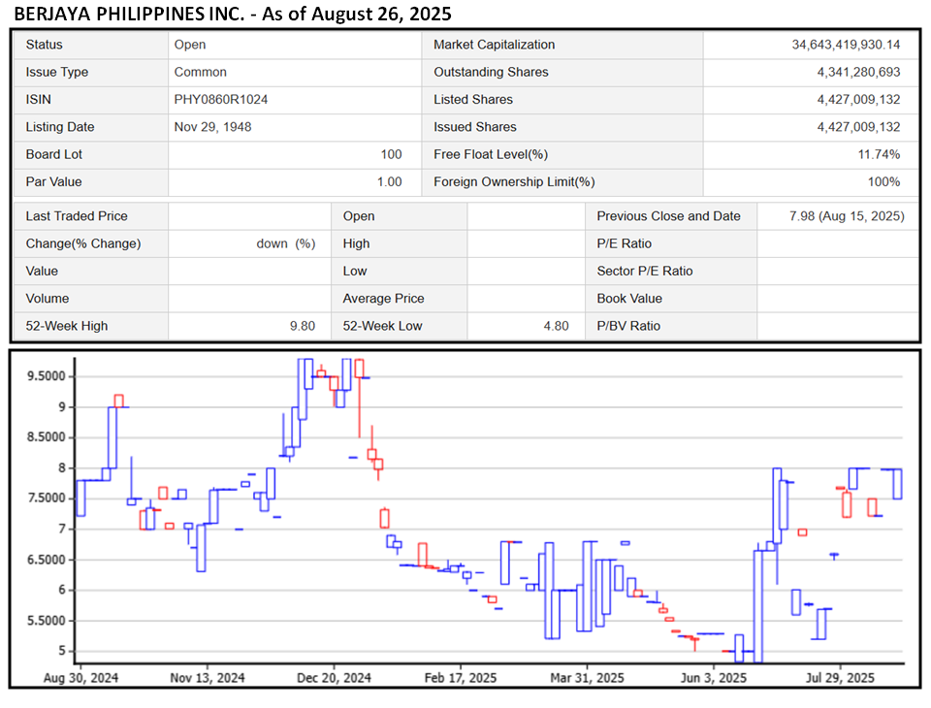
Task: Select the Outstanding Shares value 4,341,280,693
Action: coord(858,72)
